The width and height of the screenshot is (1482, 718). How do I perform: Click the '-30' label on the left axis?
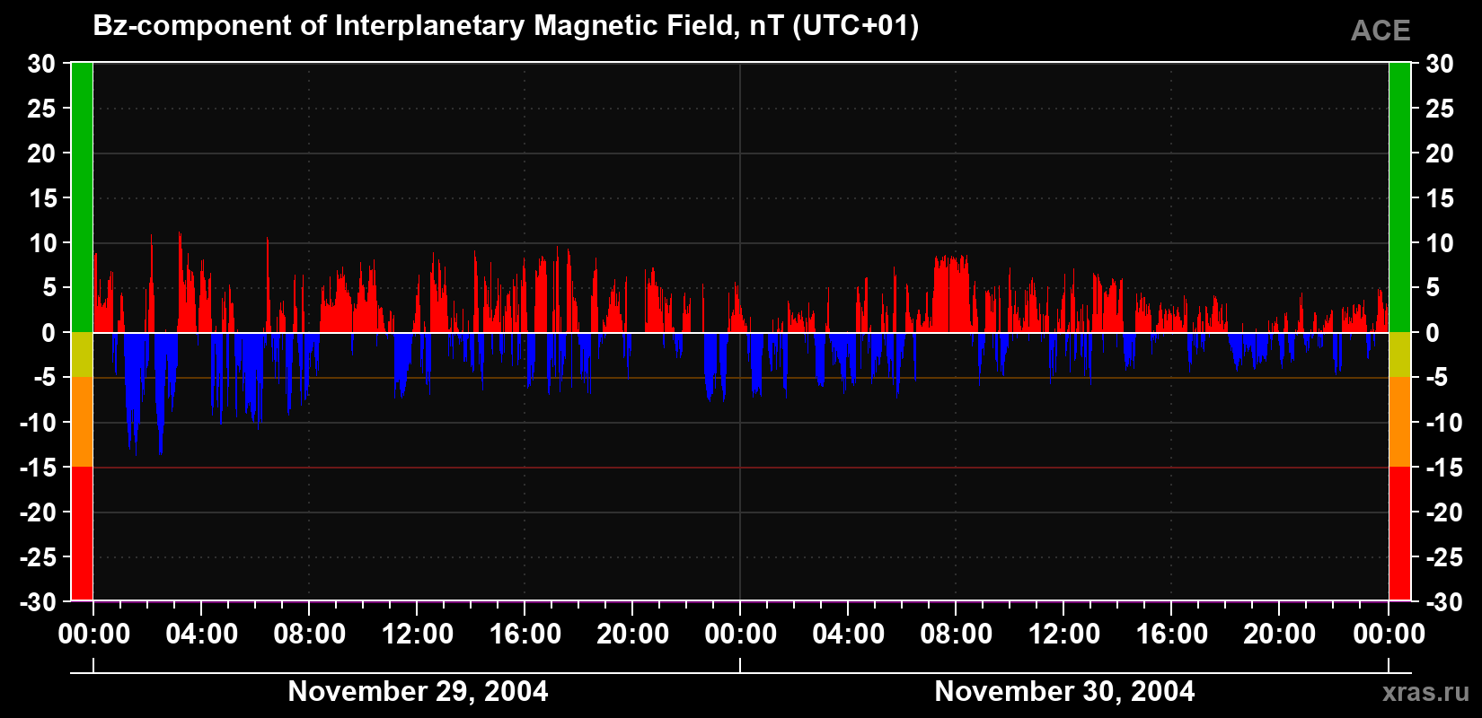pyautogui.click(x=38, y=602)
